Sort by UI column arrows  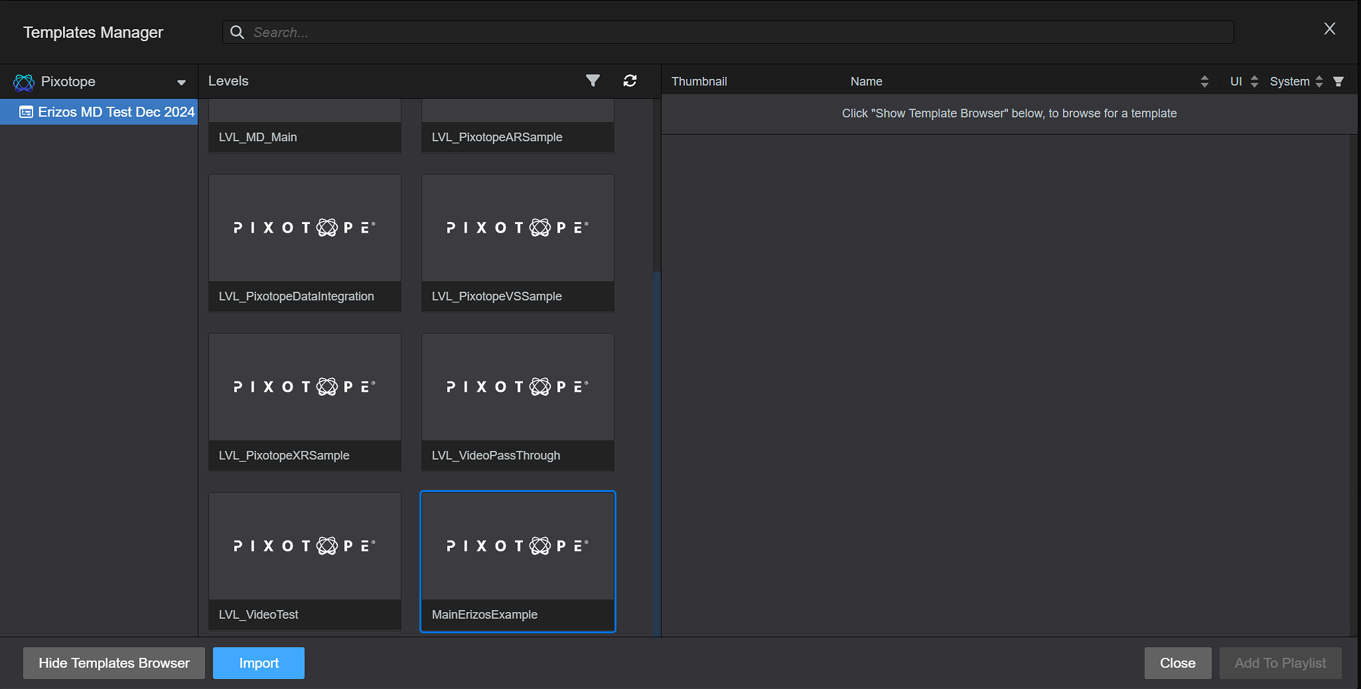tap(1254, 82)
